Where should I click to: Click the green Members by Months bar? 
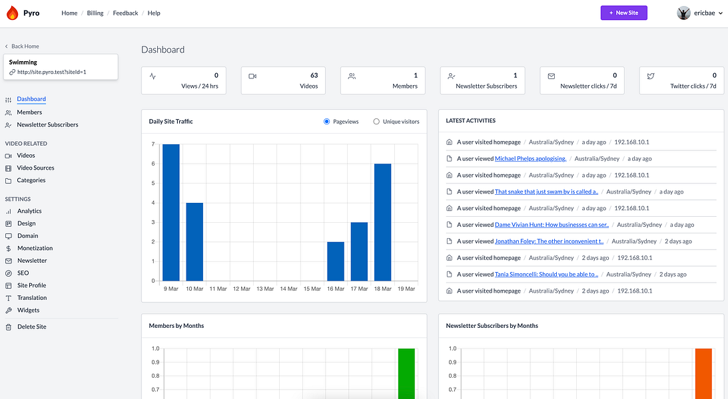pos(406,374)
